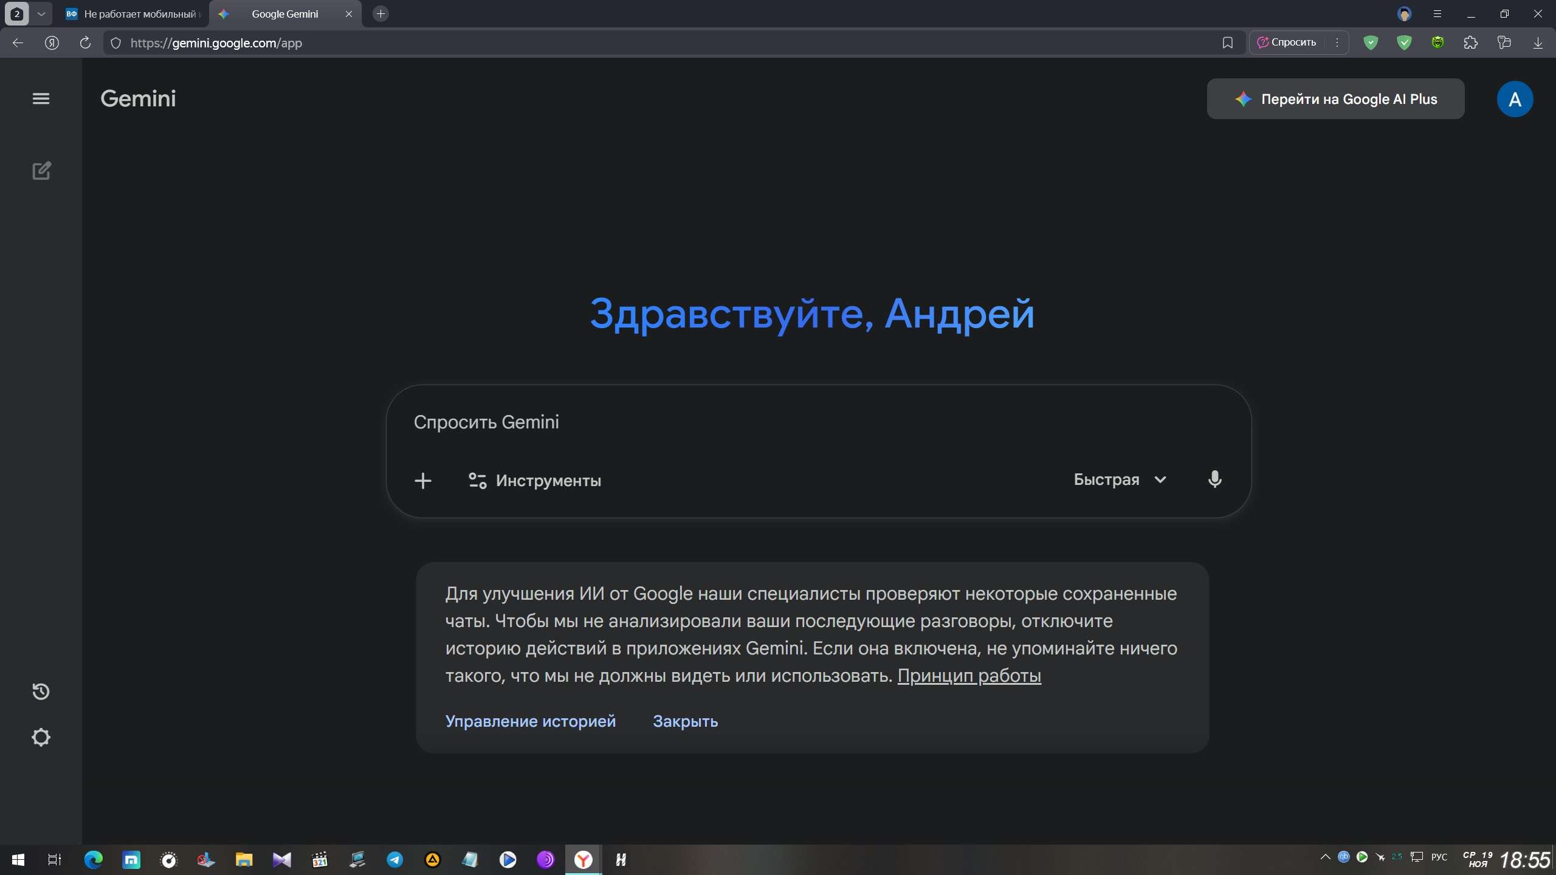Open Gemini main menu hamburger icon
Screen dimensions: 1556x875
(x=41, y=98)
